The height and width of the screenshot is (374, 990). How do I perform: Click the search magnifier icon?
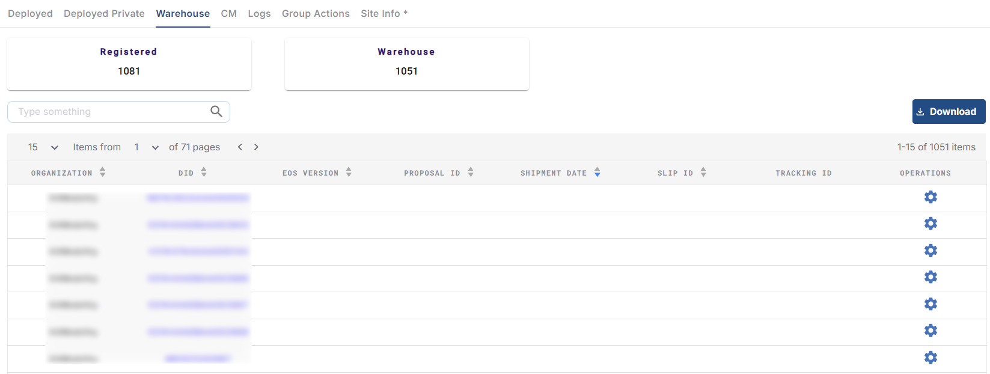pyautogui.click(x=216, y=111)
